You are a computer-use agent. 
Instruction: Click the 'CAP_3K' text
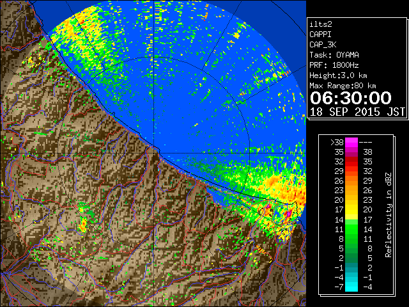point(323,45)
